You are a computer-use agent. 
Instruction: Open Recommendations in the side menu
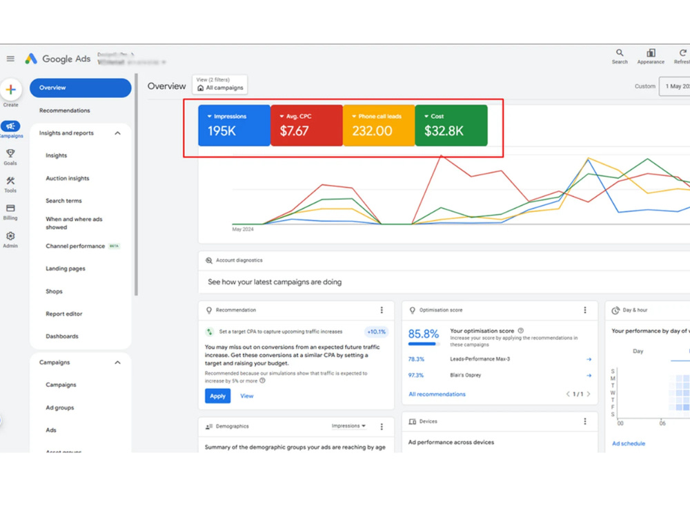65,111
